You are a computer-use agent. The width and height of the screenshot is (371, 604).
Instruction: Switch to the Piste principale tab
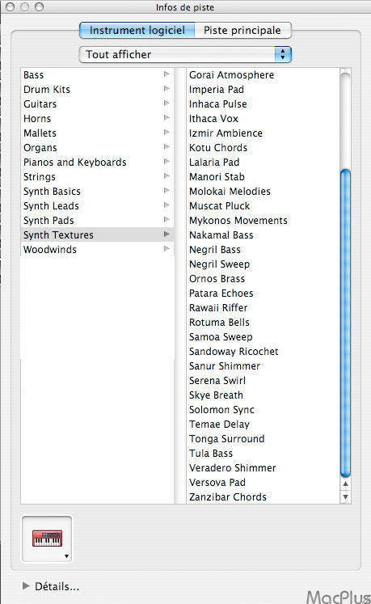point(242,30)
